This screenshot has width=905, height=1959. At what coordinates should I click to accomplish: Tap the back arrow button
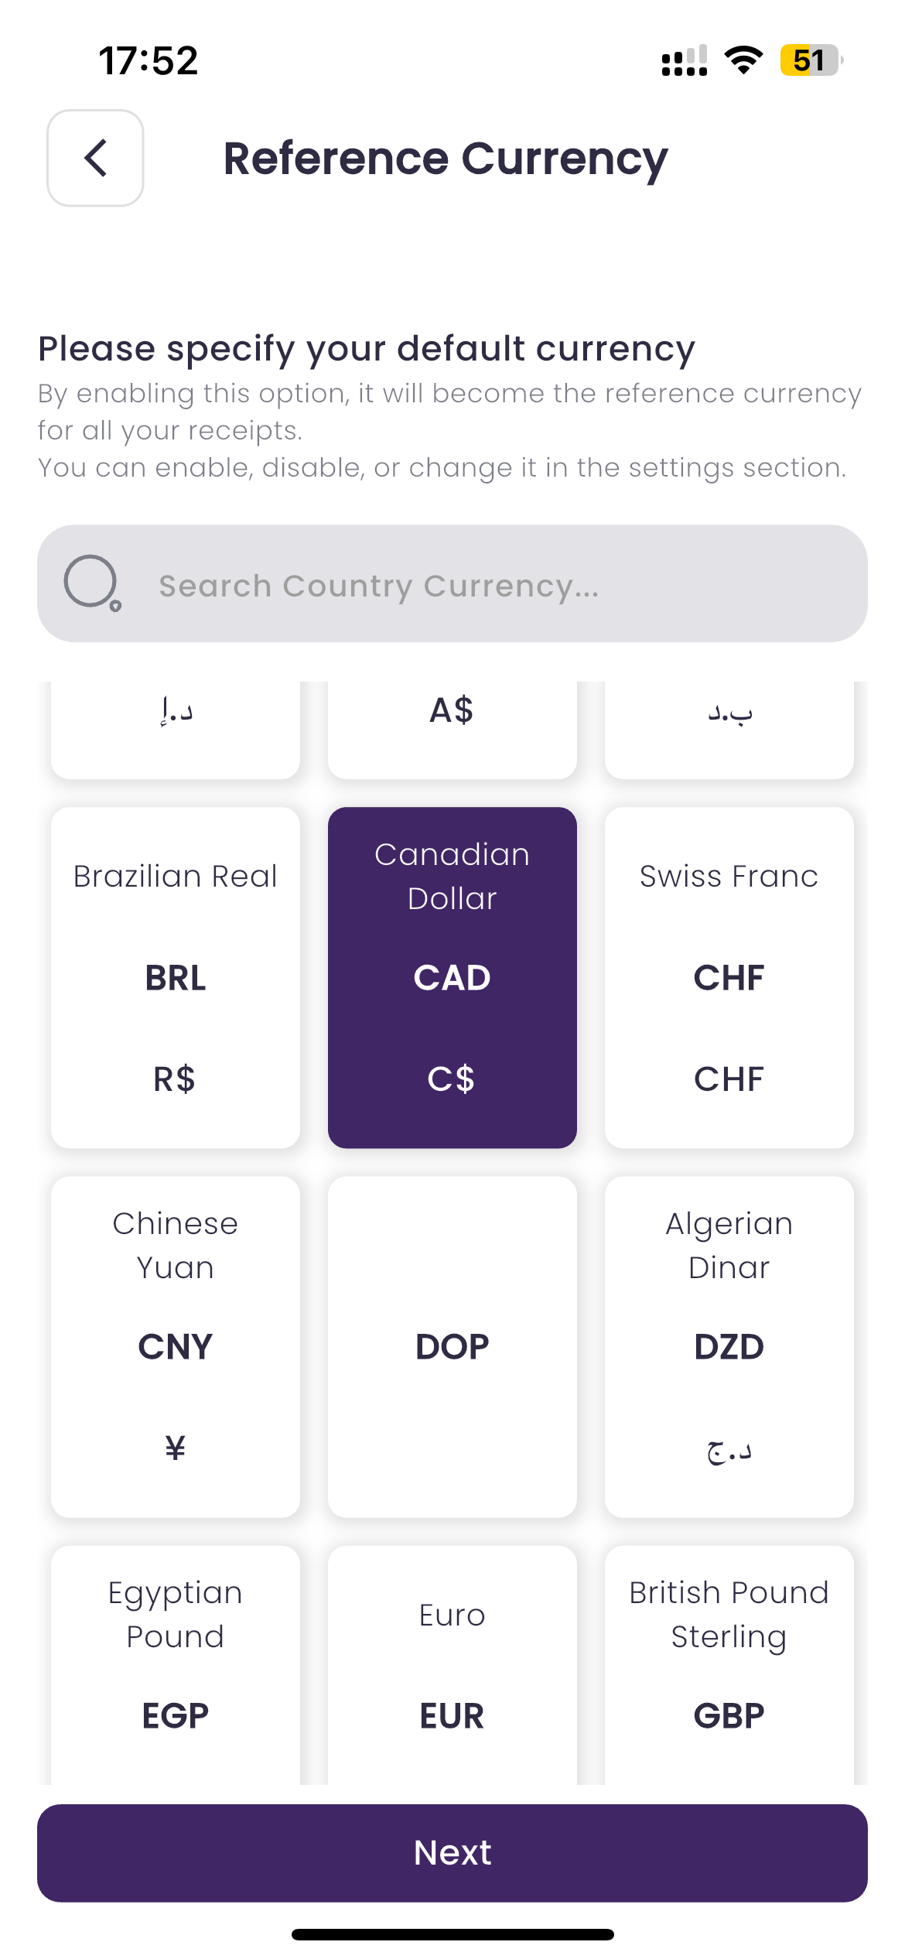[x=95, y=158]
